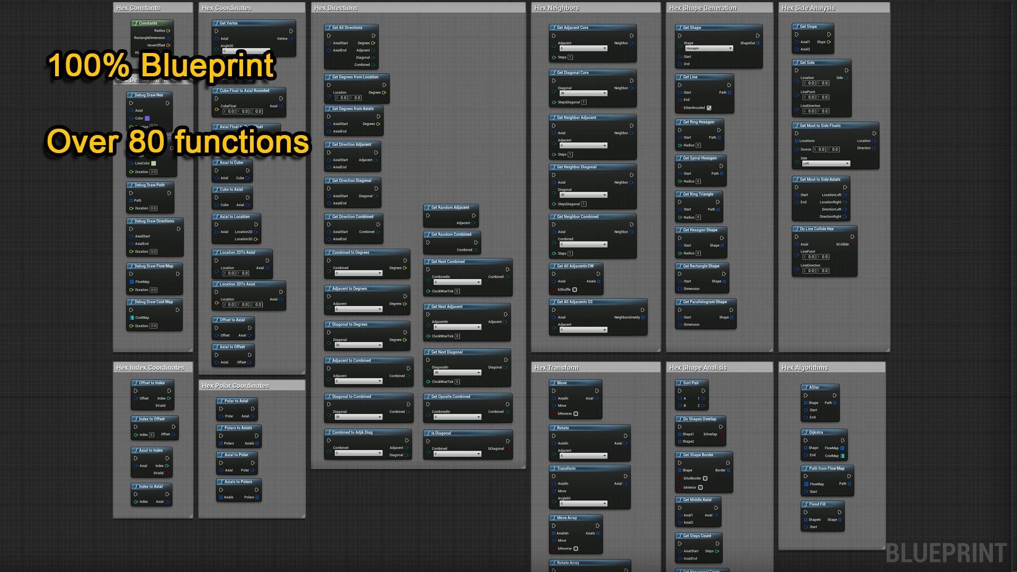Enable the bStartIncluded checkbox on Get Line
Screen dimensions: 1017x572
coord(710,108)
